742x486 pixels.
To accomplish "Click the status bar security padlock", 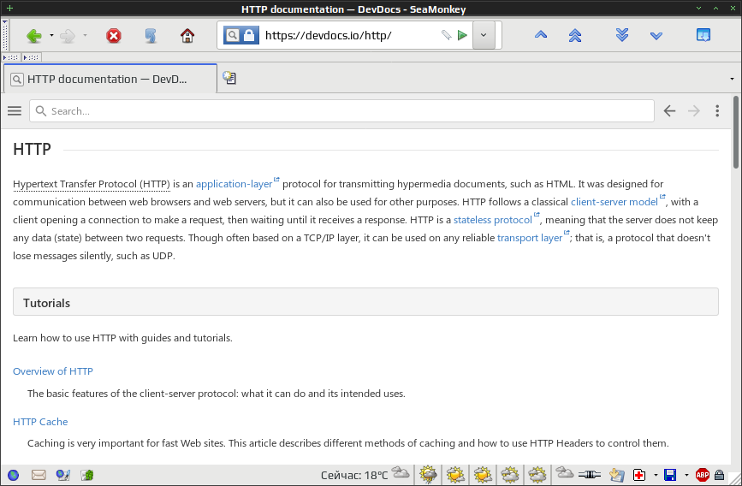I will coord(719,475).
